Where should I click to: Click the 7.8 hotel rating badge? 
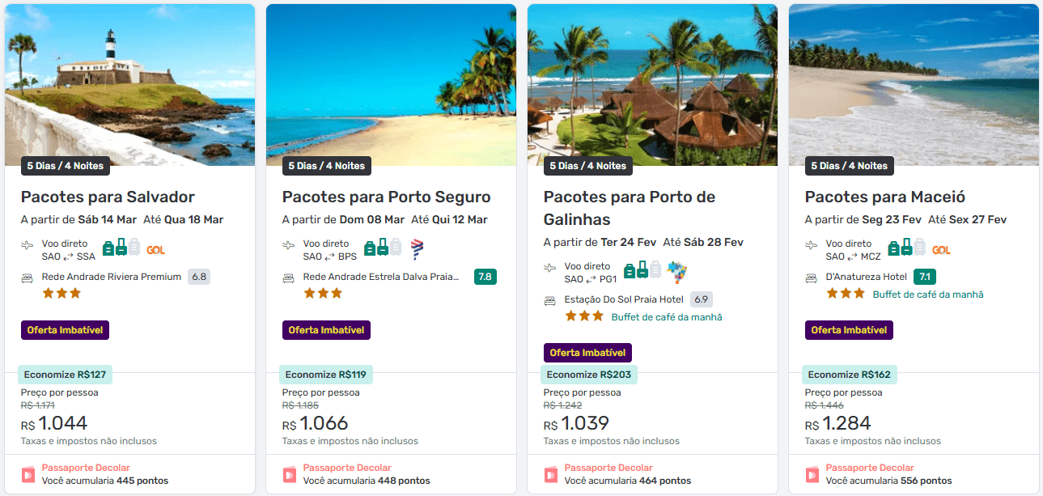[485, 277]
